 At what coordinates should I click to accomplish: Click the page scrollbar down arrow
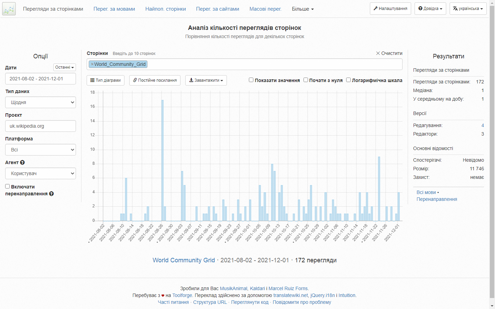492,306
